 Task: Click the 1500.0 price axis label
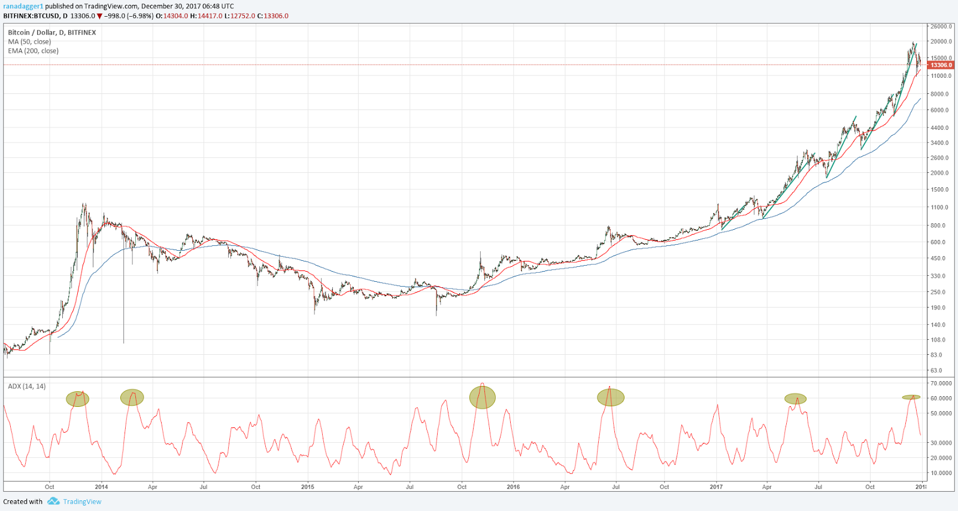939,190
